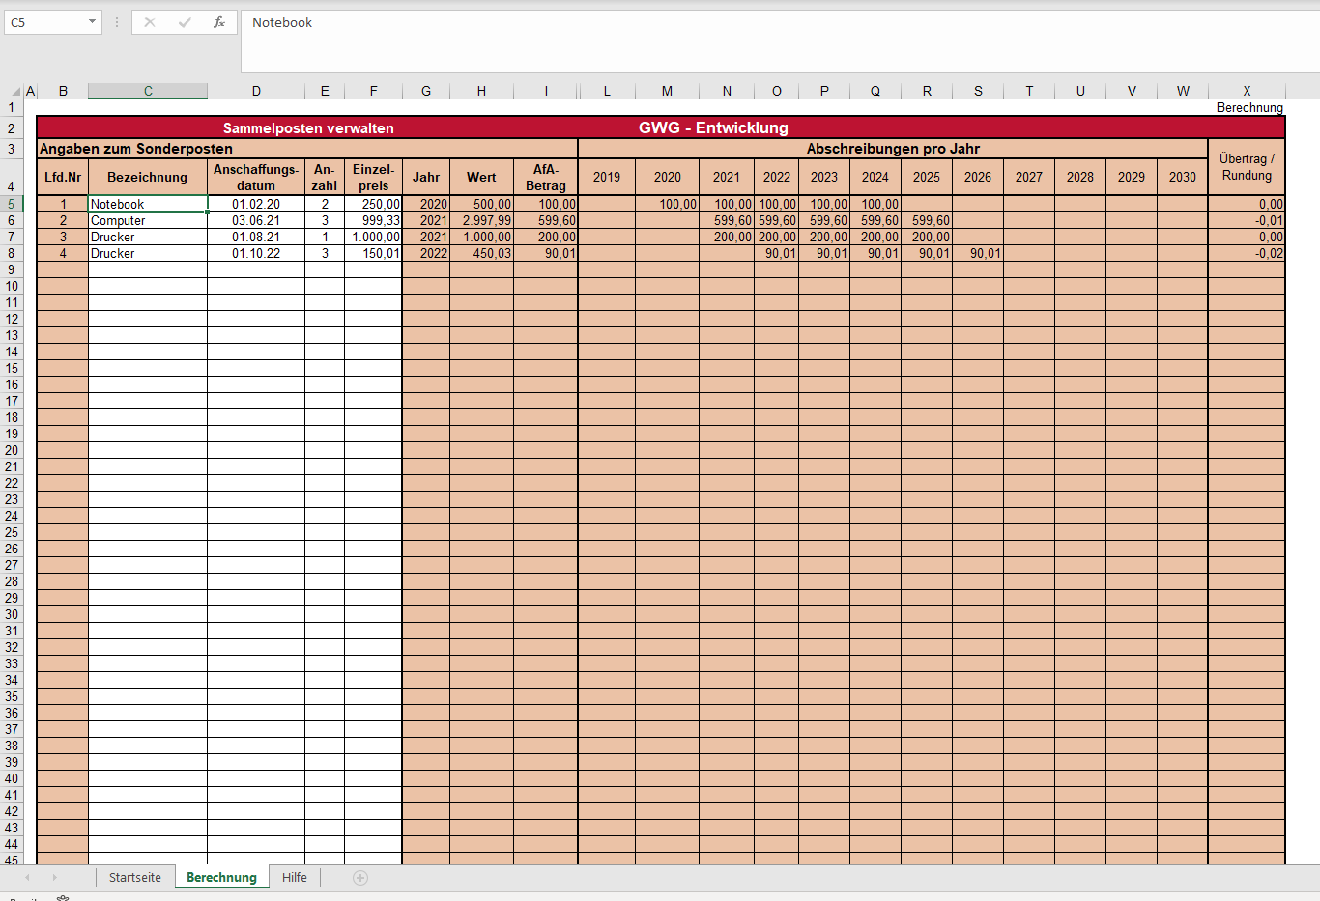Click the Wert value 2.997,99
The image size is (1320, 901).
[x=481, y=220]
